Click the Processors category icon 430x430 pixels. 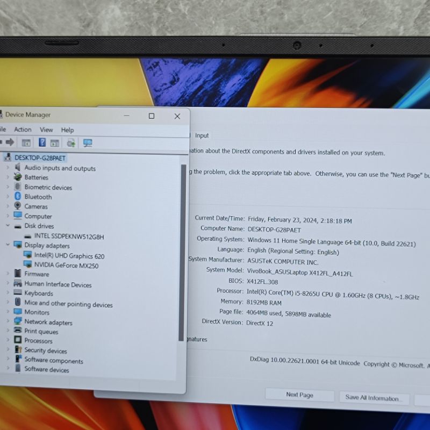pyautogui.click(x=18, y=340)
